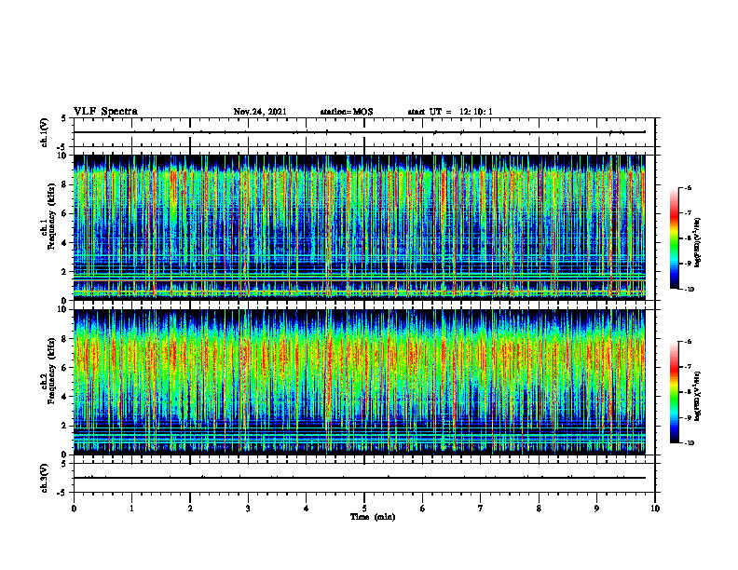738x570 pixels.
Task: Click the "VLF Spectra" title text
Action: click(x=105, y=112)
